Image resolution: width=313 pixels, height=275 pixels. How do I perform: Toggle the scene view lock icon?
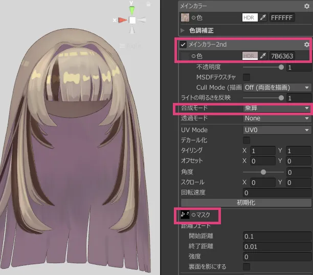(x=148, y=4)
